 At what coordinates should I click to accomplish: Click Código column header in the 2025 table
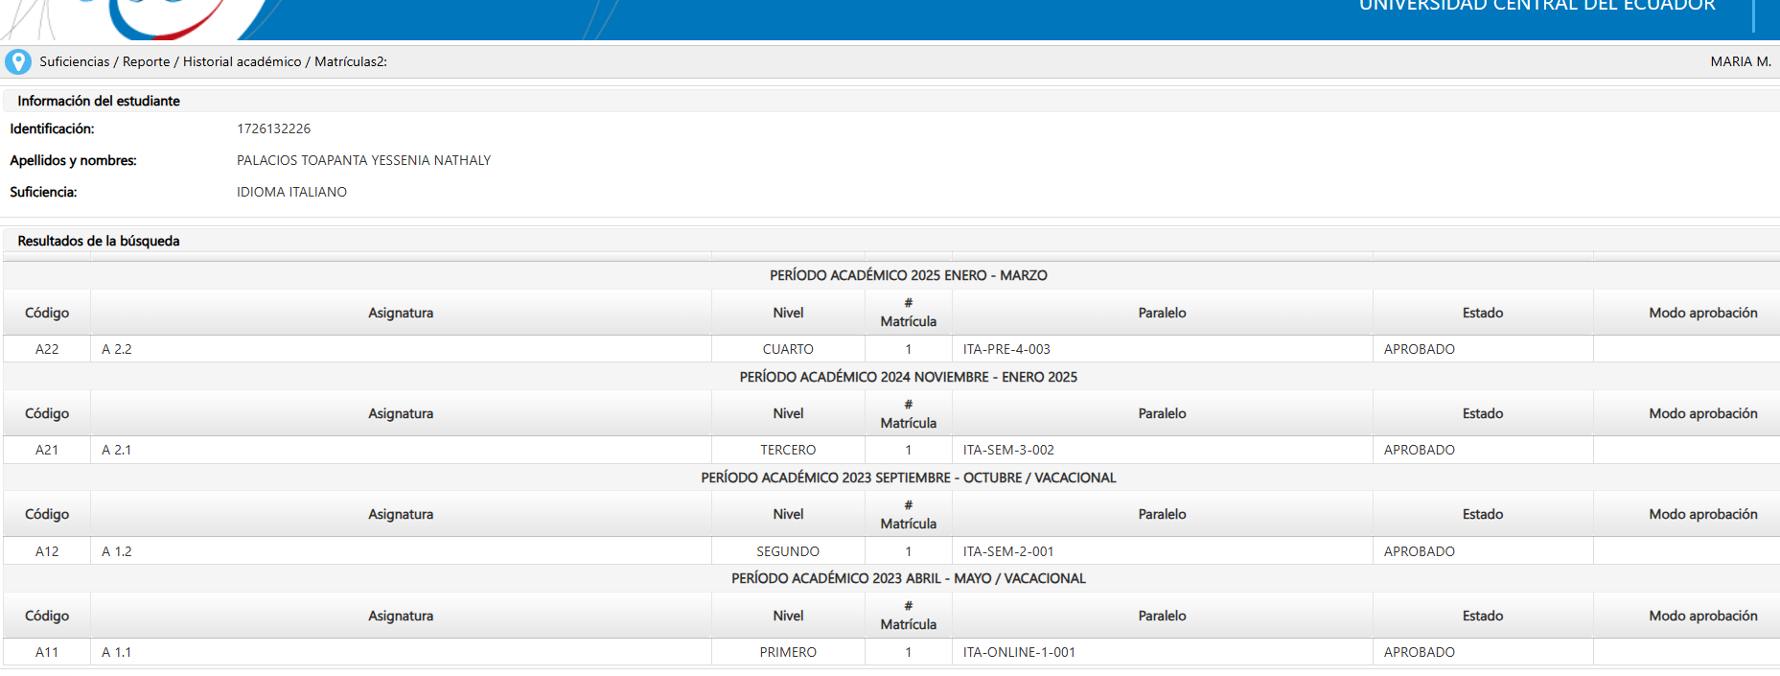pyautogui.click(x=47, y=313)
